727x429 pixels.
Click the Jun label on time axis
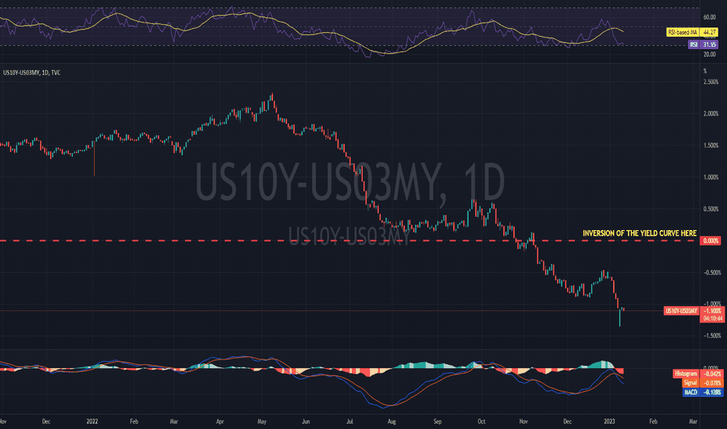306,421
